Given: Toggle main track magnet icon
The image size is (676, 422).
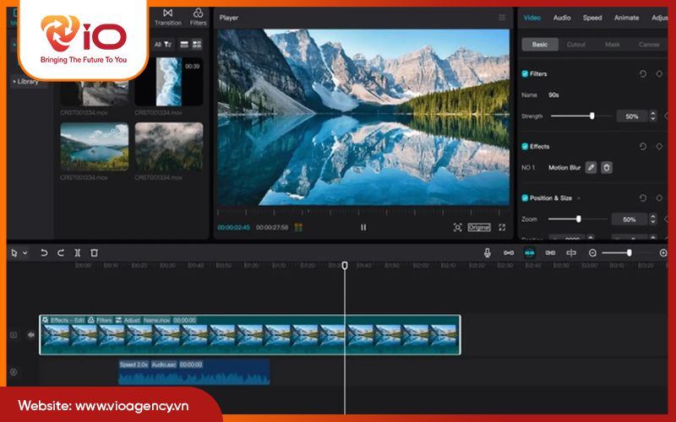Looking at the screenshot, I should [509, 252].
